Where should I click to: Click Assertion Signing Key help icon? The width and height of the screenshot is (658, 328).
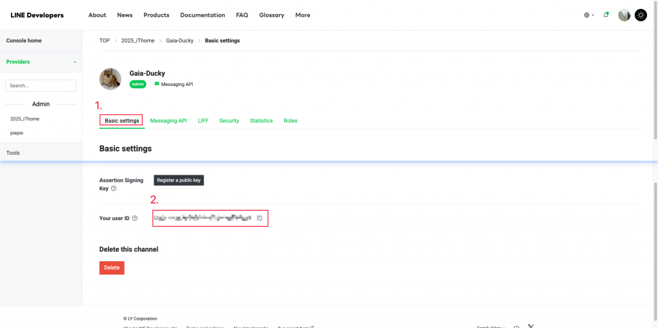coord(114,189)
